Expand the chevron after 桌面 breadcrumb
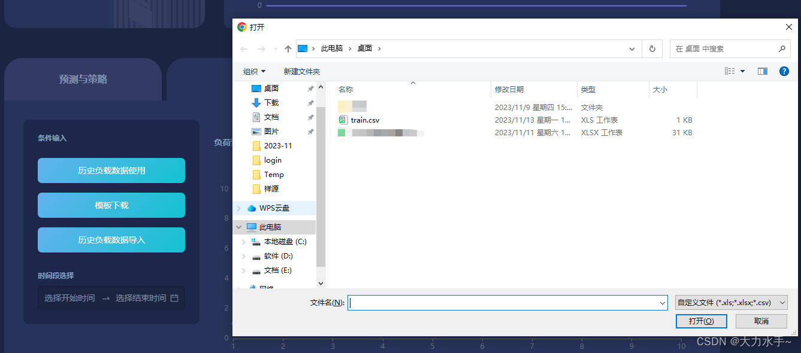The image size is (801, 353). (x=380, y=48)
